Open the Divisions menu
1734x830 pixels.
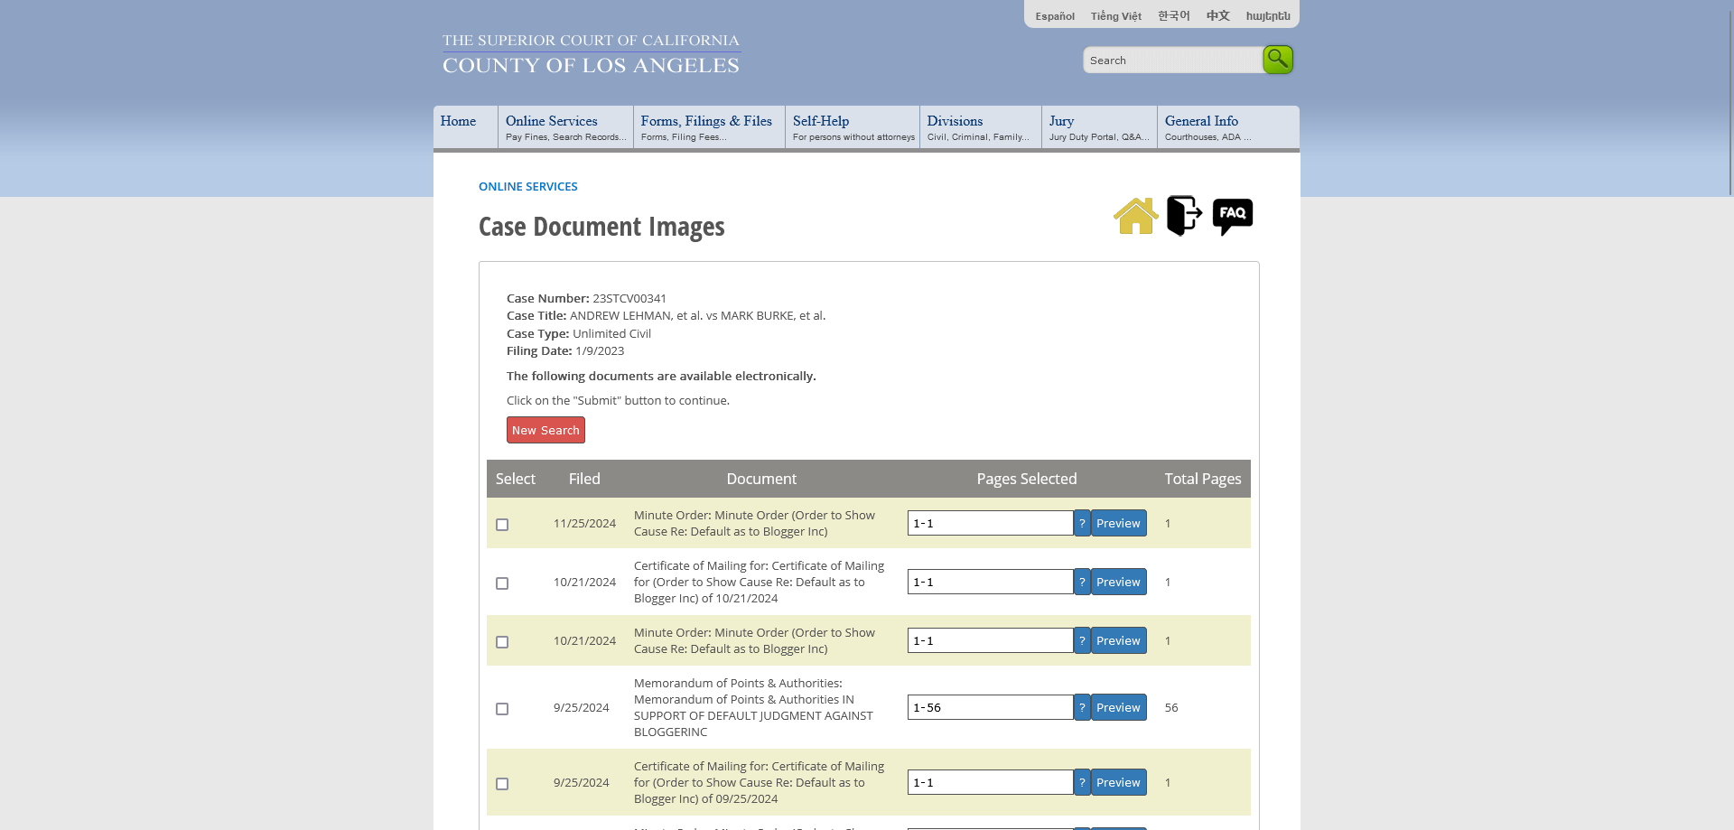pos(980,127)
